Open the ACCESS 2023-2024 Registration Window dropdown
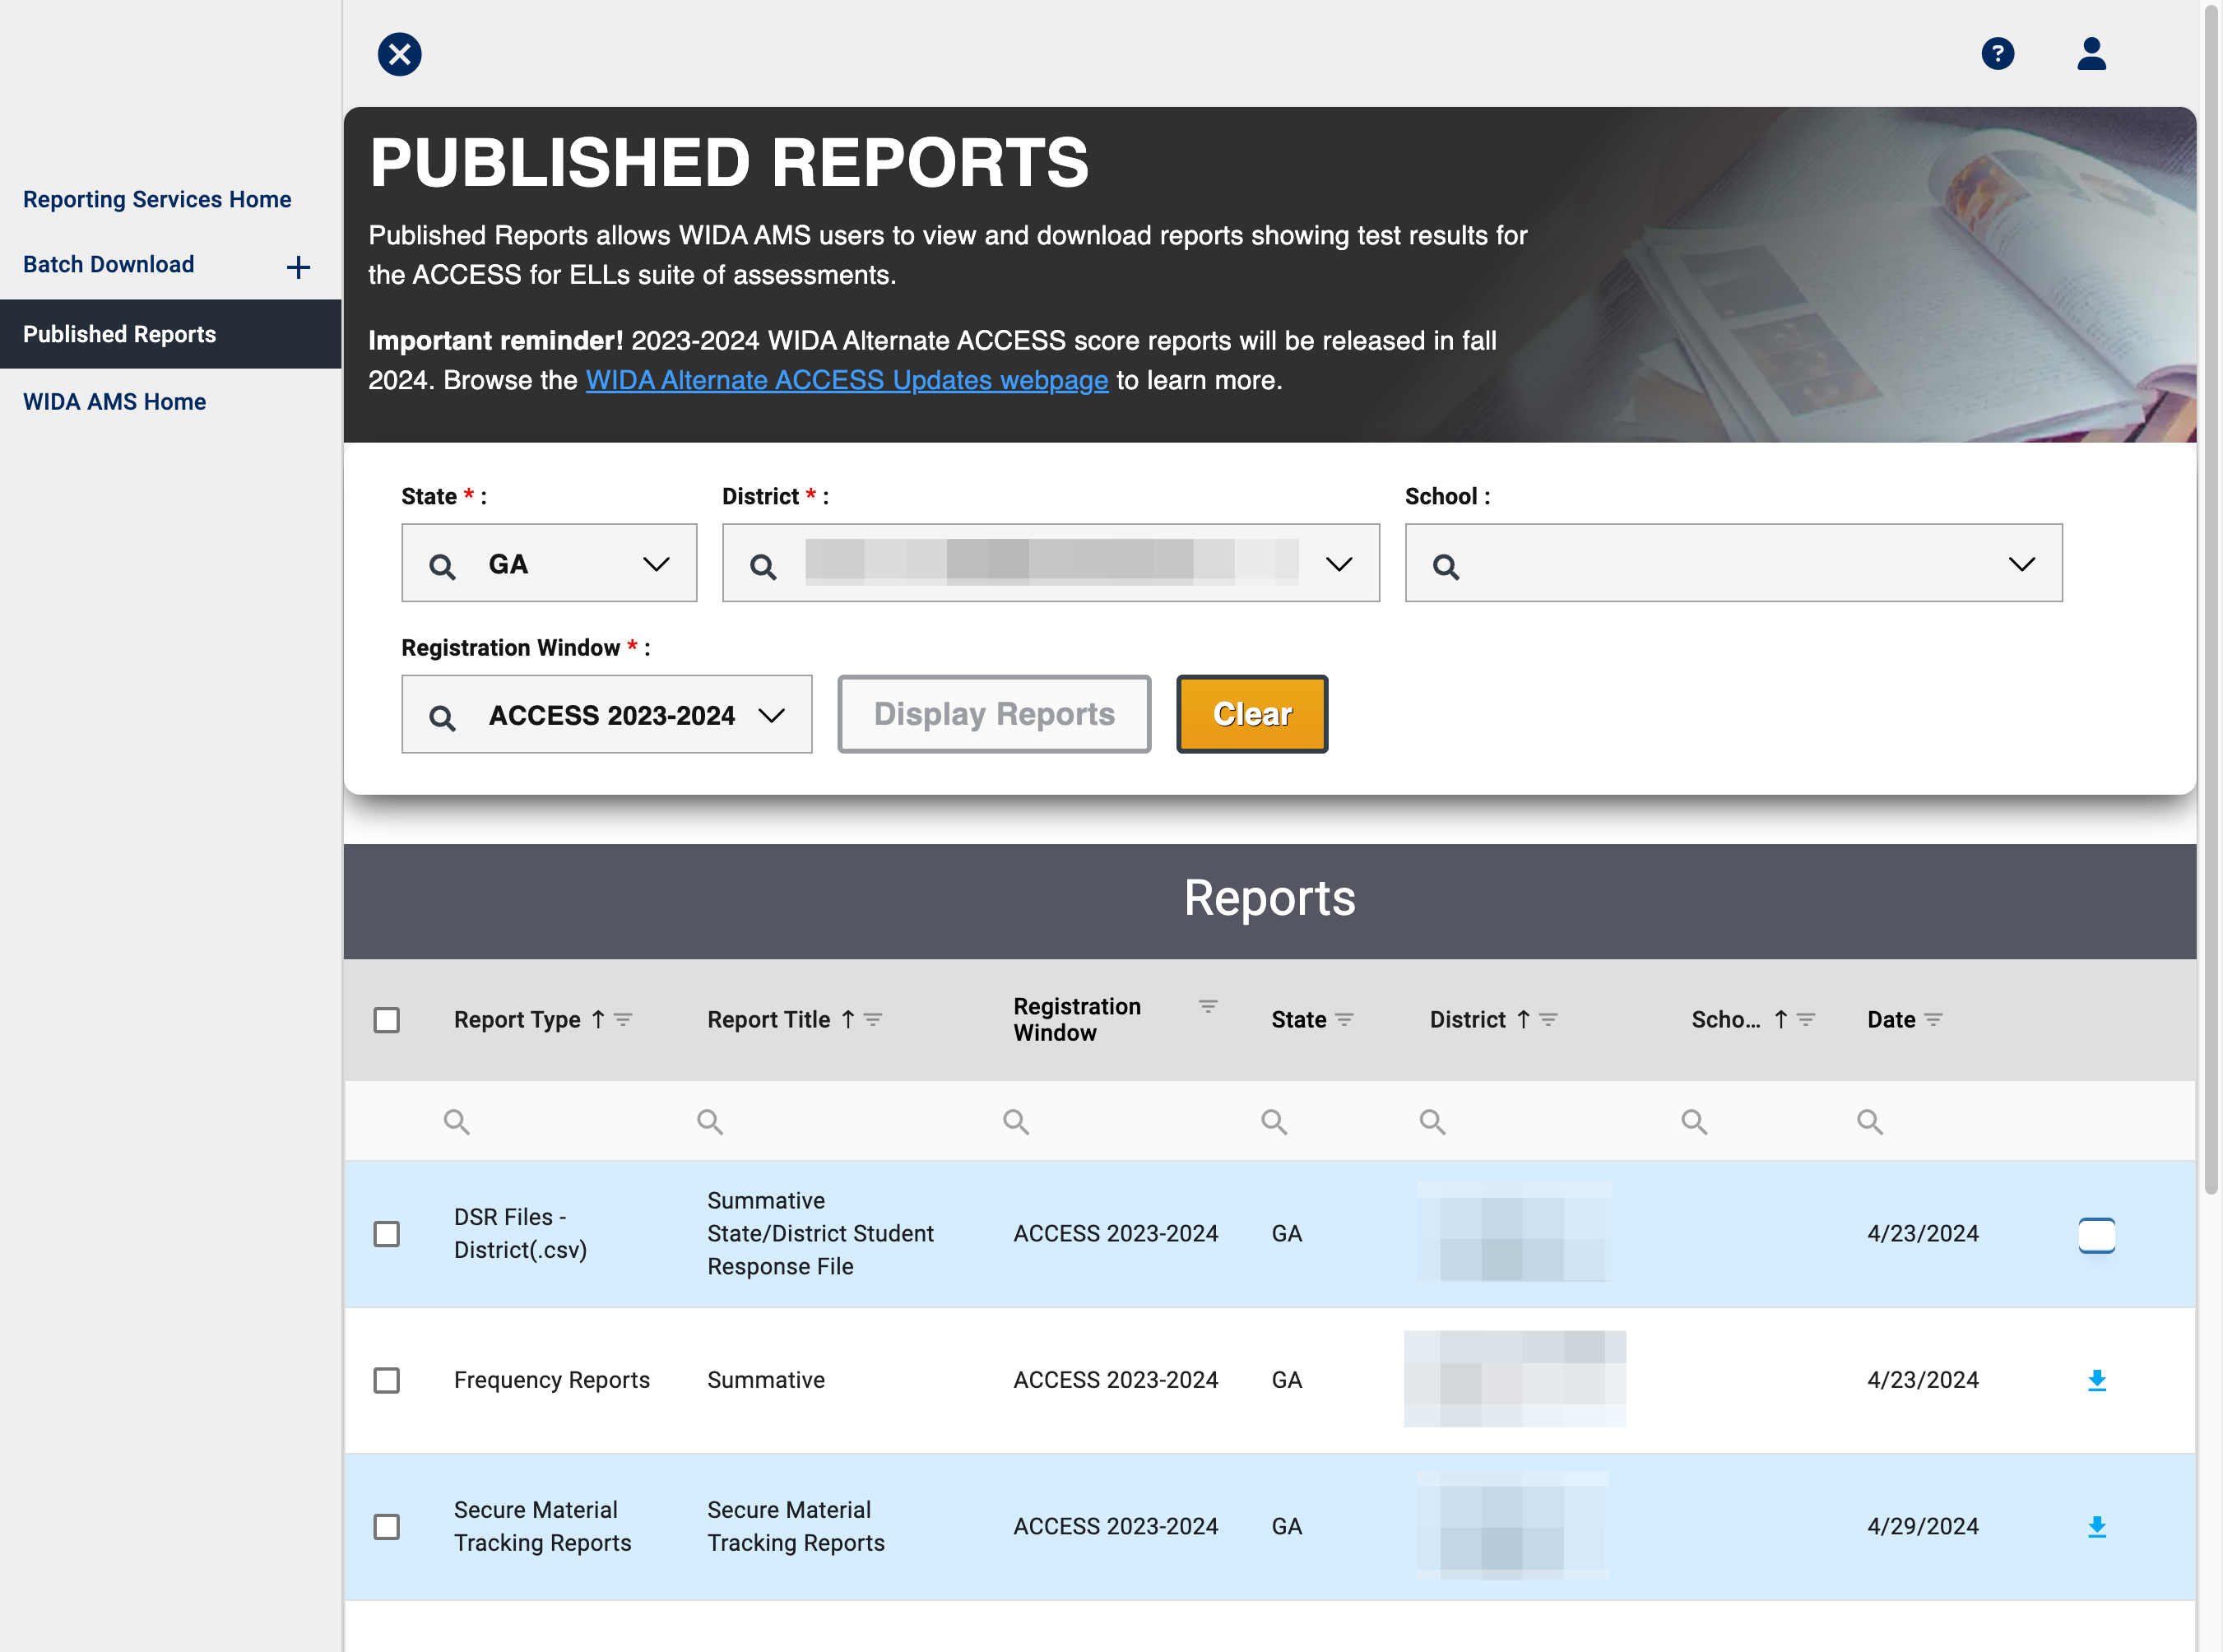 pyautogui.click(x=606, y=714)
